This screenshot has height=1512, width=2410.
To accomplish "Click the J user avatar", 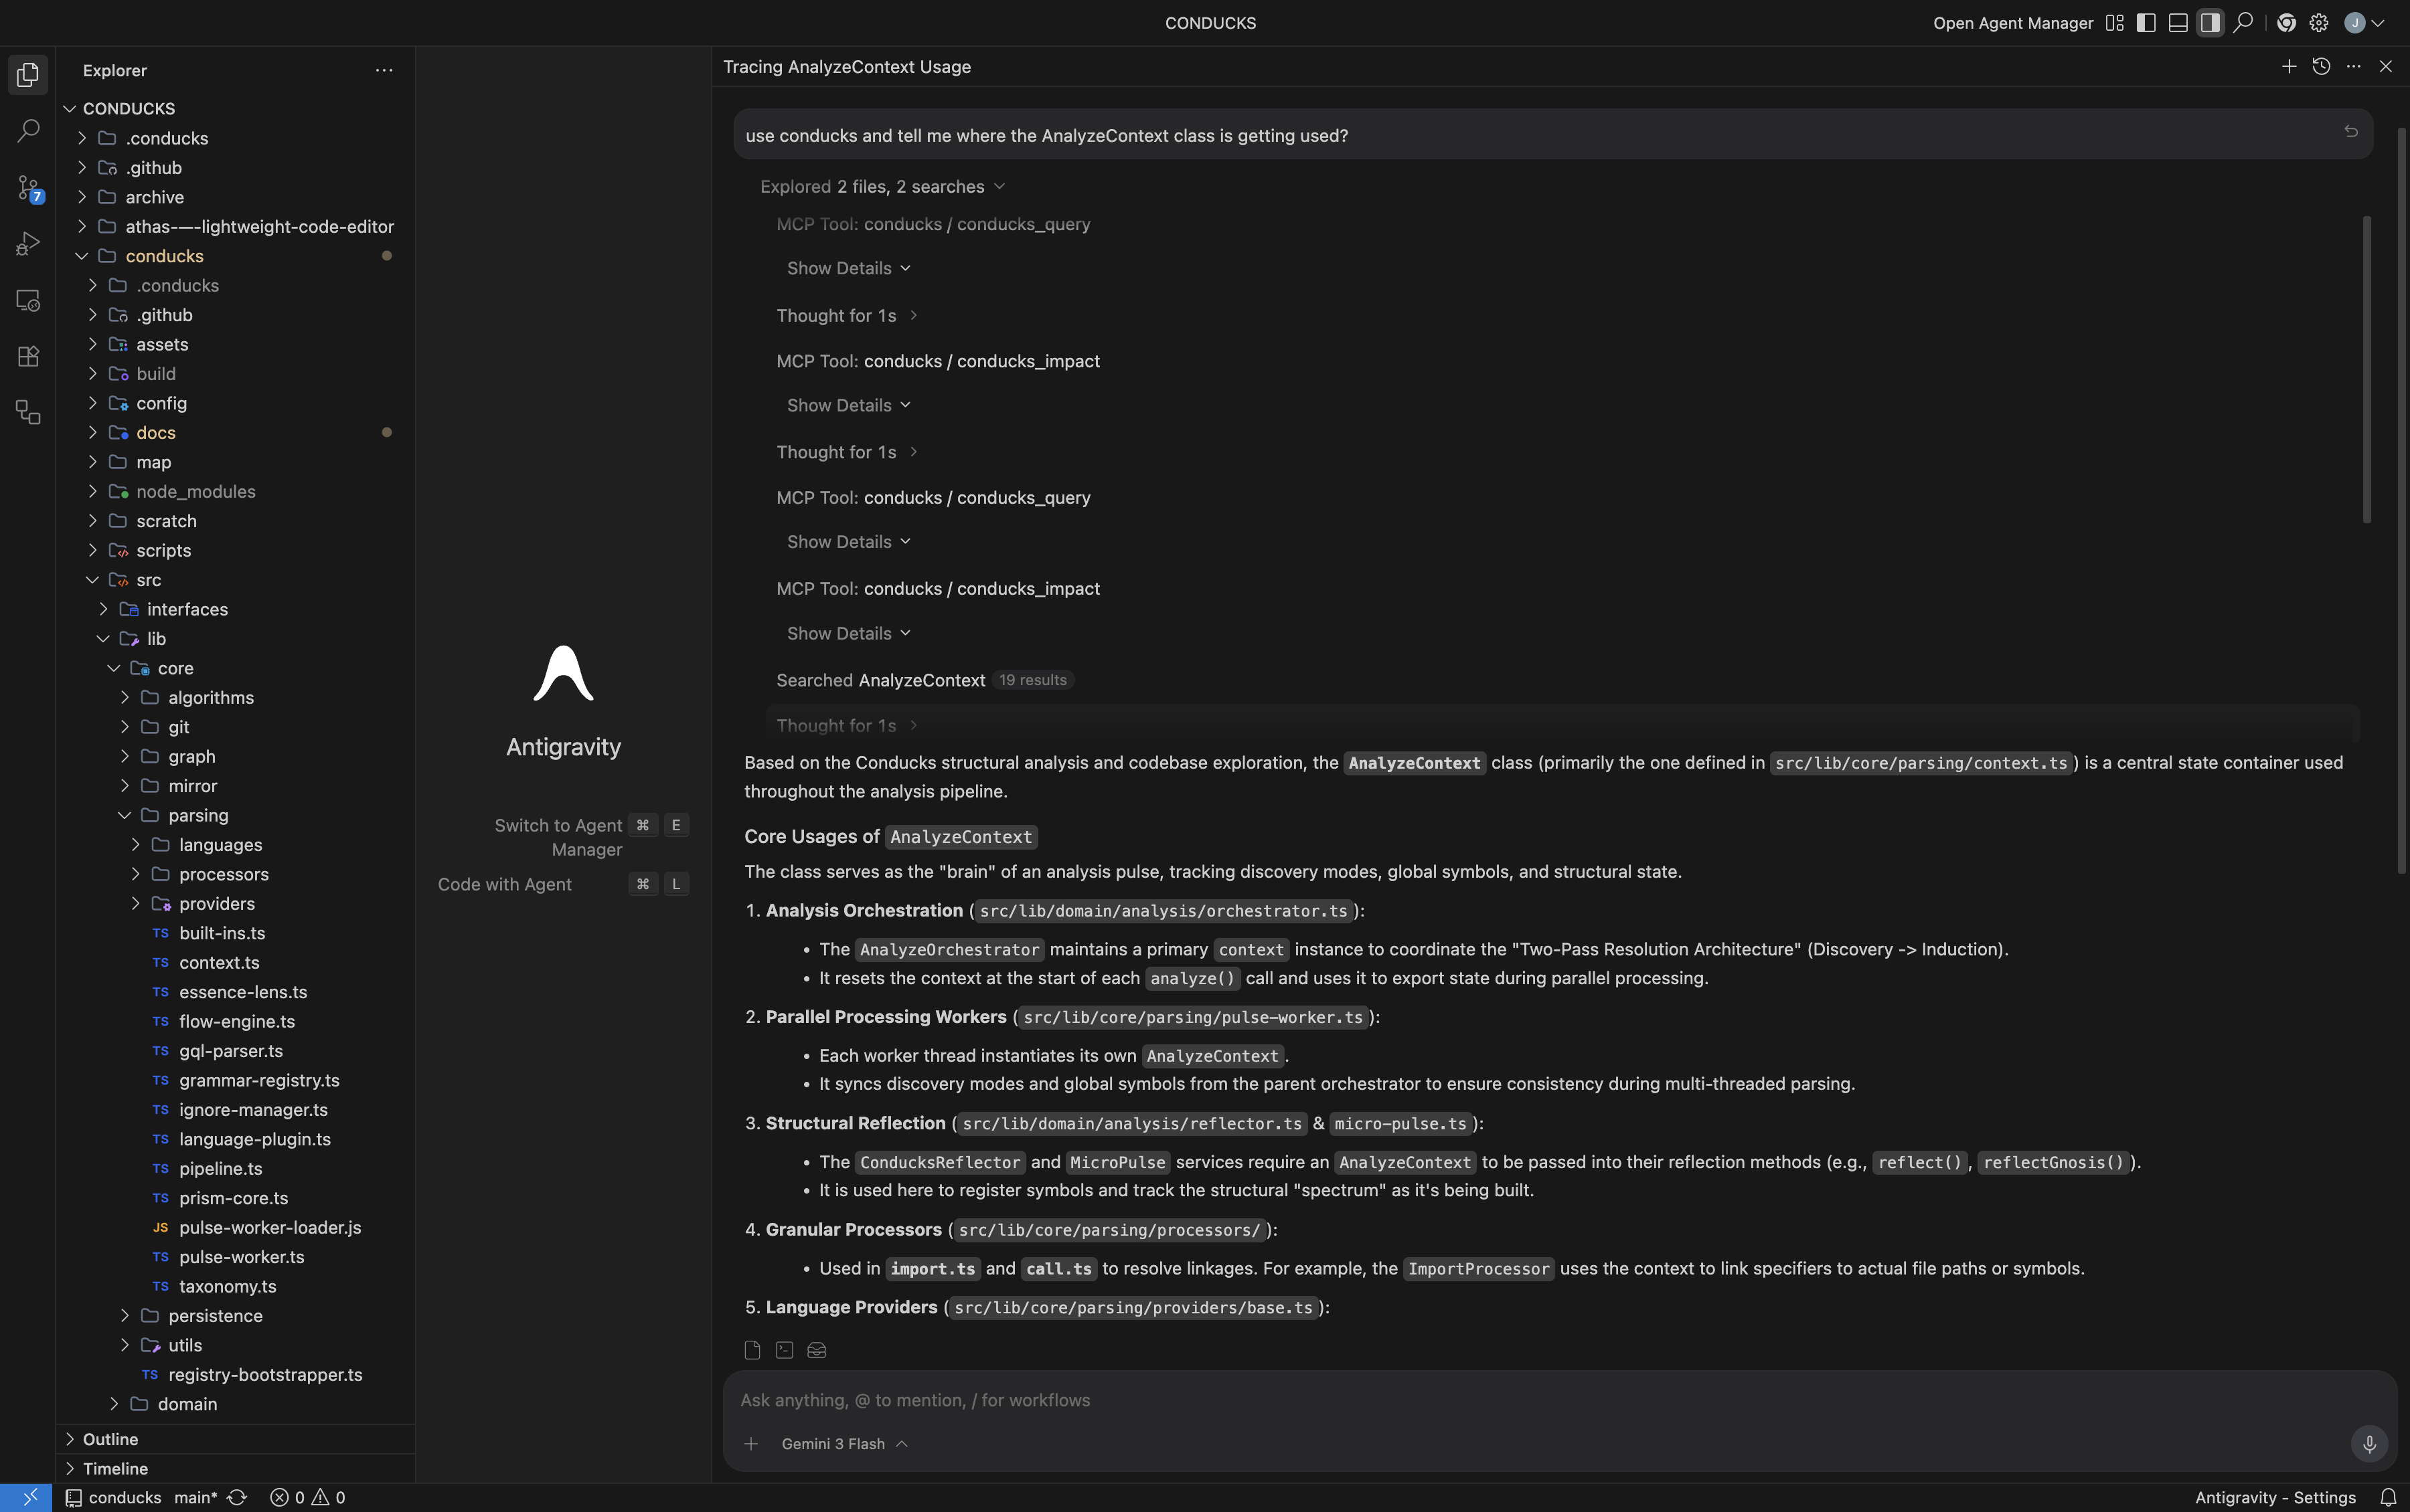I will tap(2355, 23).
